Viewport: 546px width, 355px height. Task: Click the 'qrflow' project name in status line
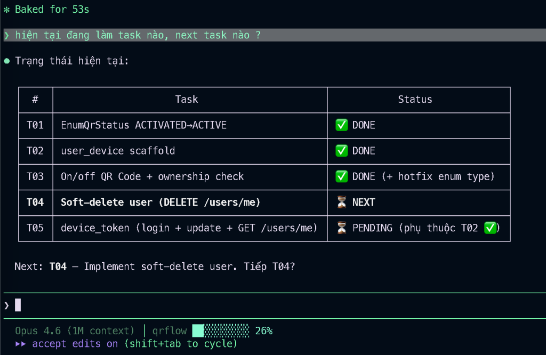pos(169,331)
